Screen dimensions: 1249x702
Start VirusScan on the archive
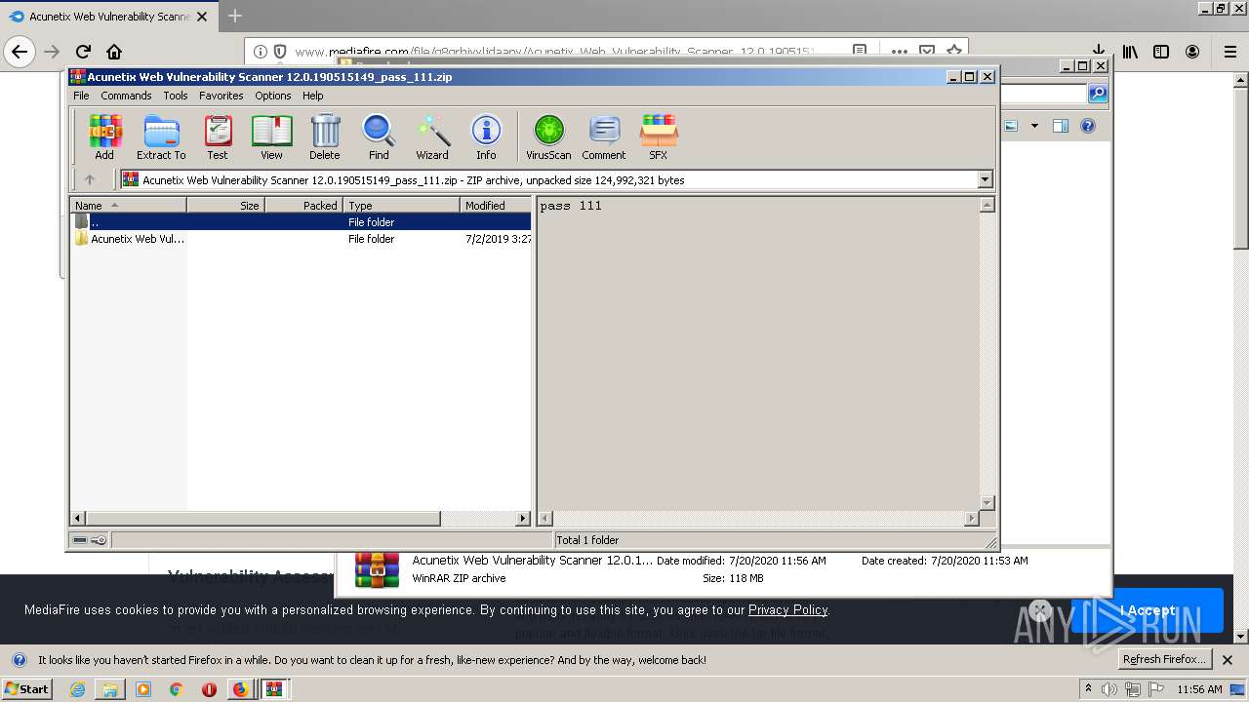click(x=548, y=136)
